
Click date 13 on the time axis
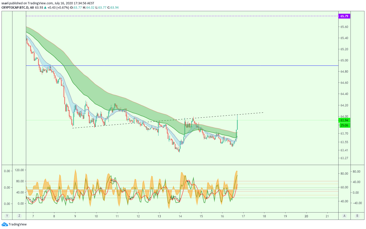pyautogui.click(x=159, y=216)
